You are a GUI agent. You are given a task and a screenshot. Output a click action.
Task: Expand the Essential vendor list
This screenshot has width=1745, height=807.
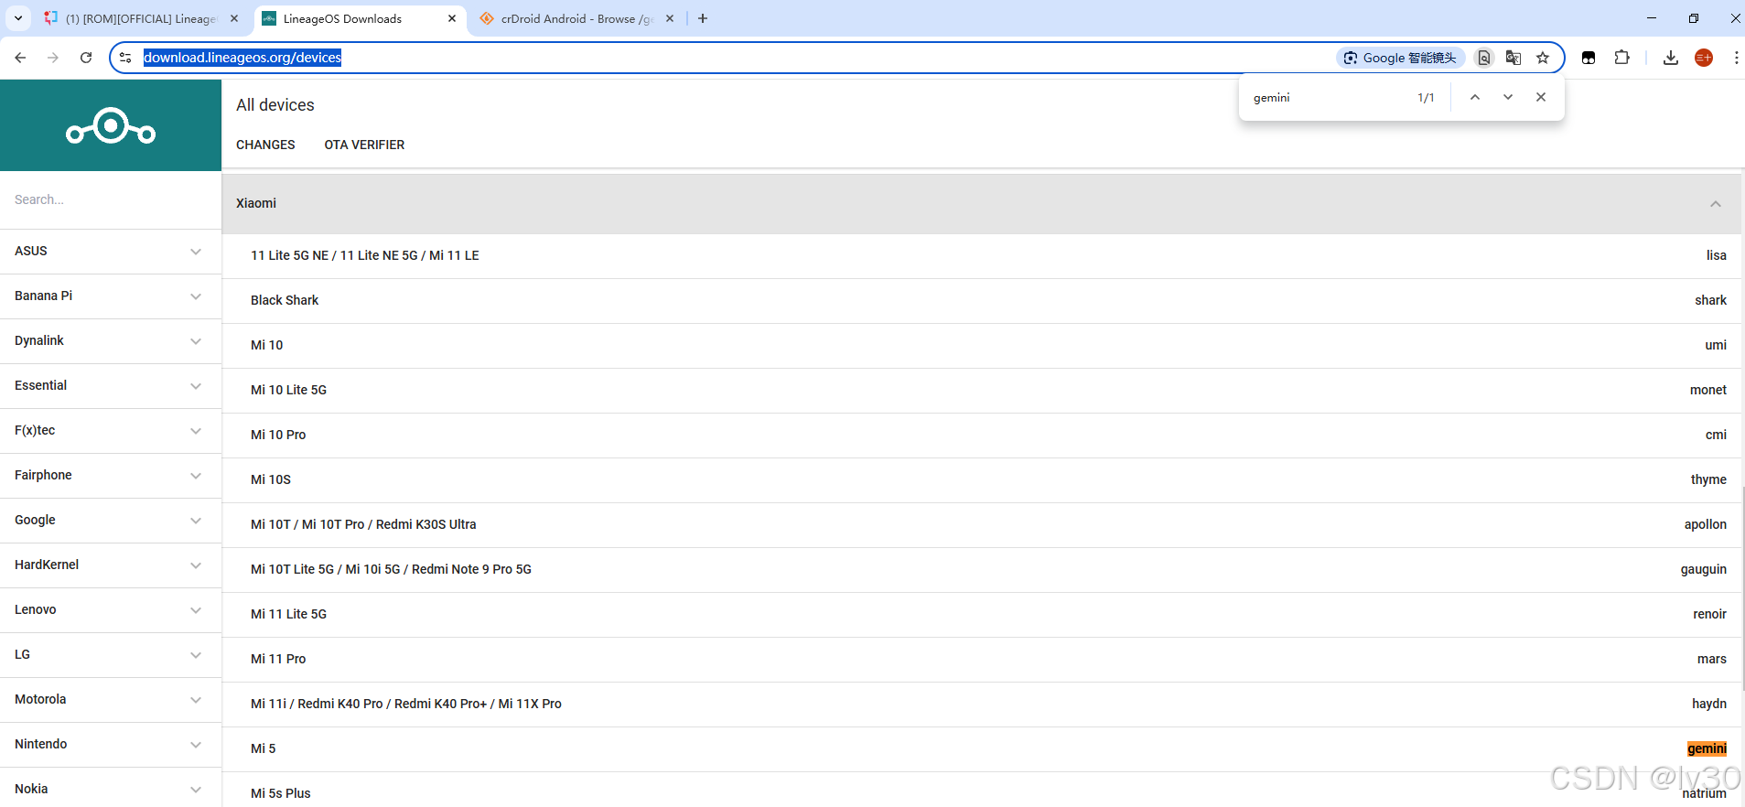(x=111, y=385)
